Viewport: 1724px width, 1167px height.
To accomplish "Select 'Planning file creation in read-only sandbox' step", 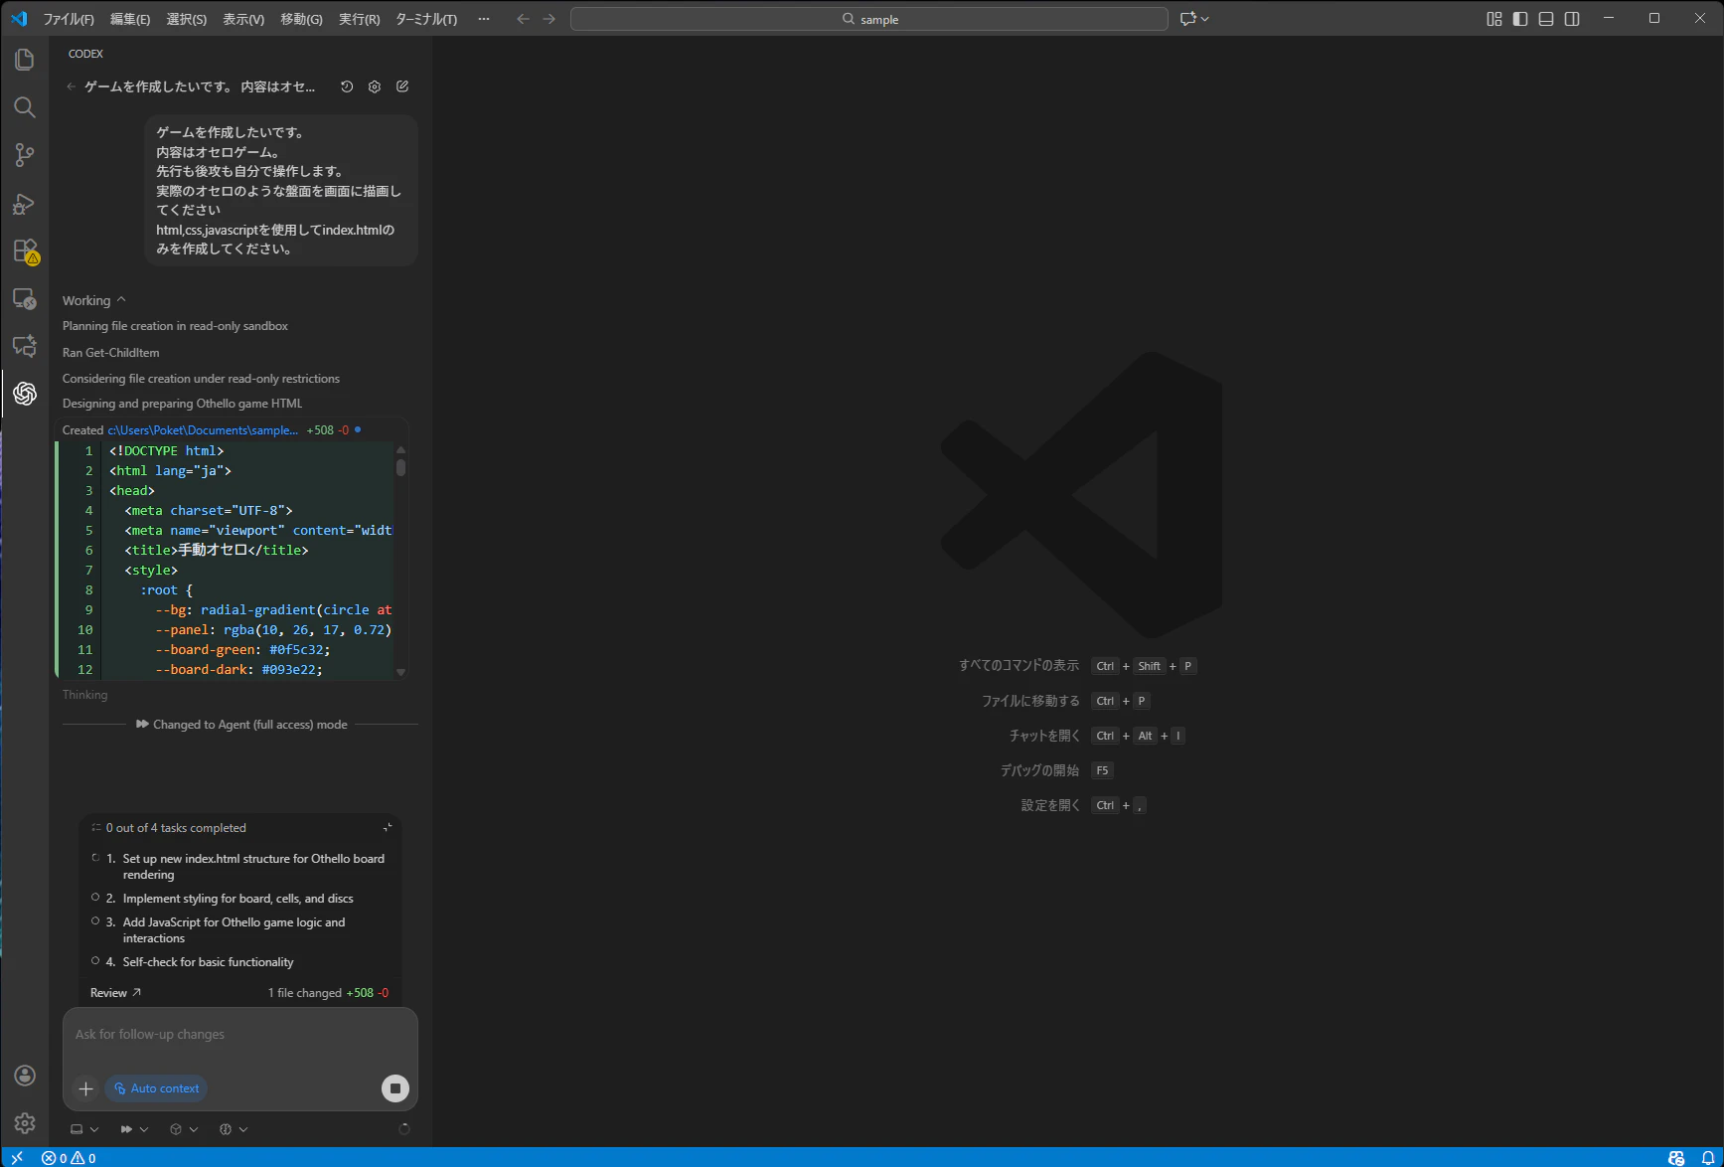I will (175, 326).
